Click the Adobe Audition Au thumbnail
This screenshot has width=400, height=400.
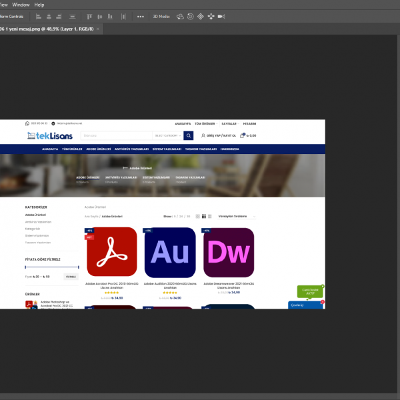click(x=170, y=253)
